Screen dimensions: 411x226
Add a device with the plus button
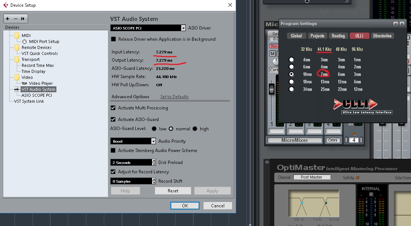click(7, 19)
